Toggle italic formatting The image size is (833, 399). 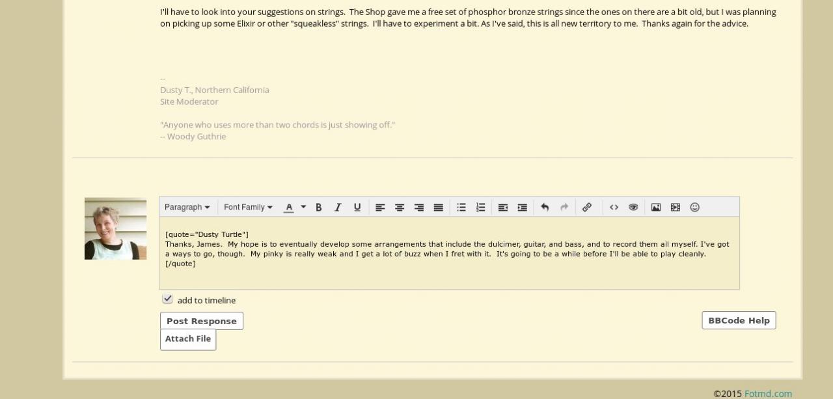[x=338, y=207]
